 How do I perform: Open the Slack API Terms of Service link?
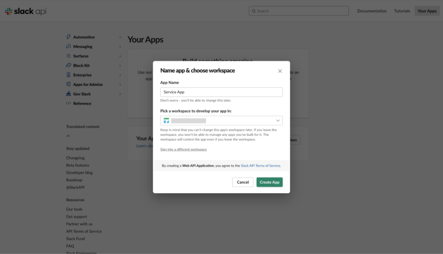[x=260, y=165]
